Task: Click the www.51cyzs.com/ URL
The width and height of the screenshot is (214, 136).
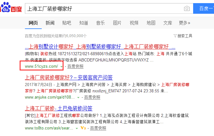Action: (x=41, y=66)
